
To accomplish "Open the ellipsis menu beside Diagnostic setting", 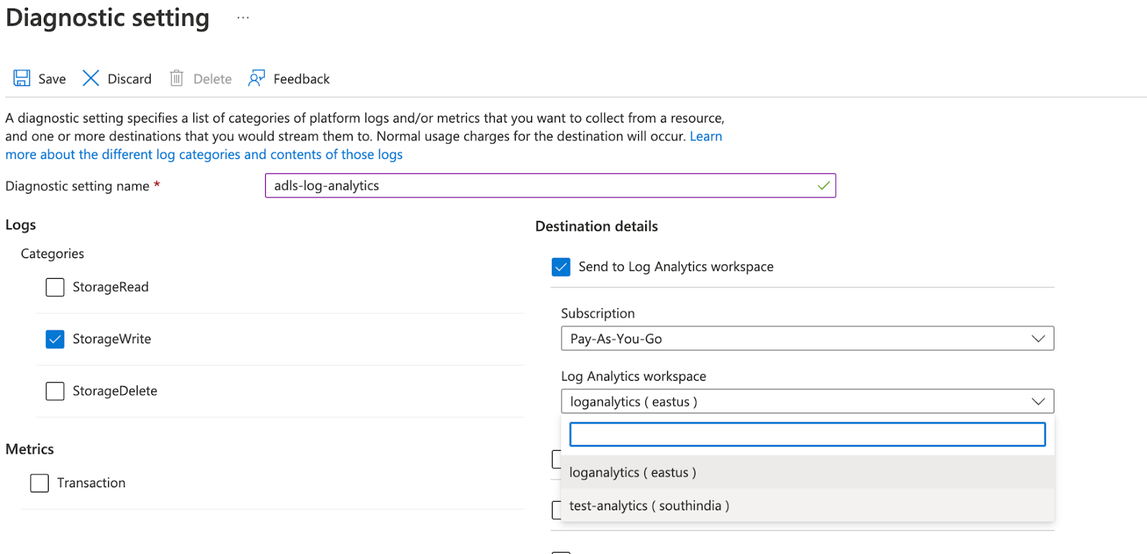I will pyautogui.click(x=243, y=18).
